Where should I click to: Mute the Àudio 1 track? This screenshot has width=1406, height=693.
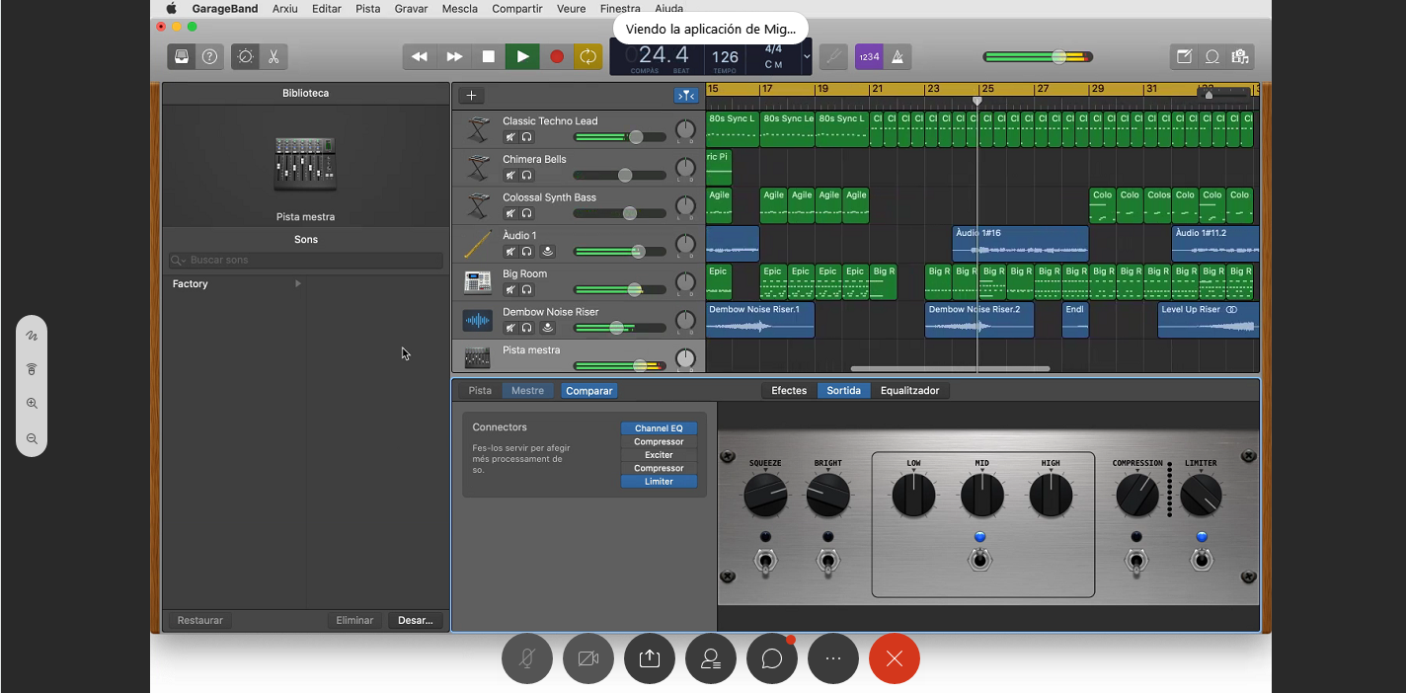[x=510, y=252]
